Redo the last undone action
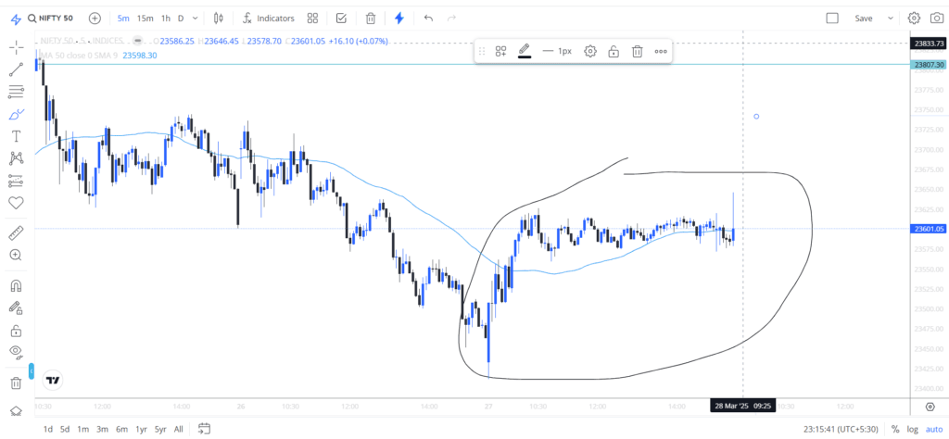The width and height of the screenshot is (949, 439). point(451,19)
